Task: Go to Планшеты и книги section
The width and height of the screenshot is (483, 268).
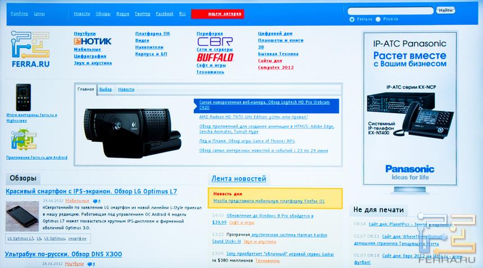Action: click(x=281, y=40)
